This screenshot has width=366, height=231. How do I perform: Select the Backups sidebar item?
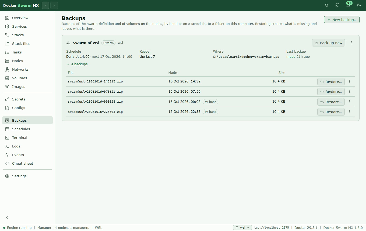[x=27, y=120]
